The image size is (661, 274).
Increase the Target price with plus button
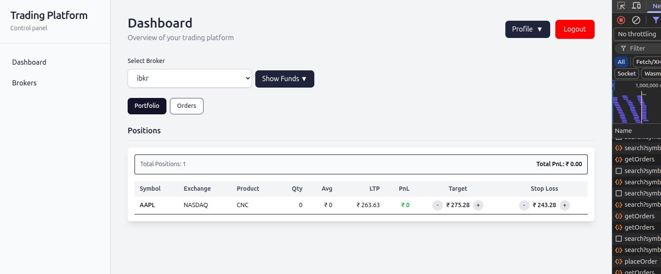[x=478, y=205]
